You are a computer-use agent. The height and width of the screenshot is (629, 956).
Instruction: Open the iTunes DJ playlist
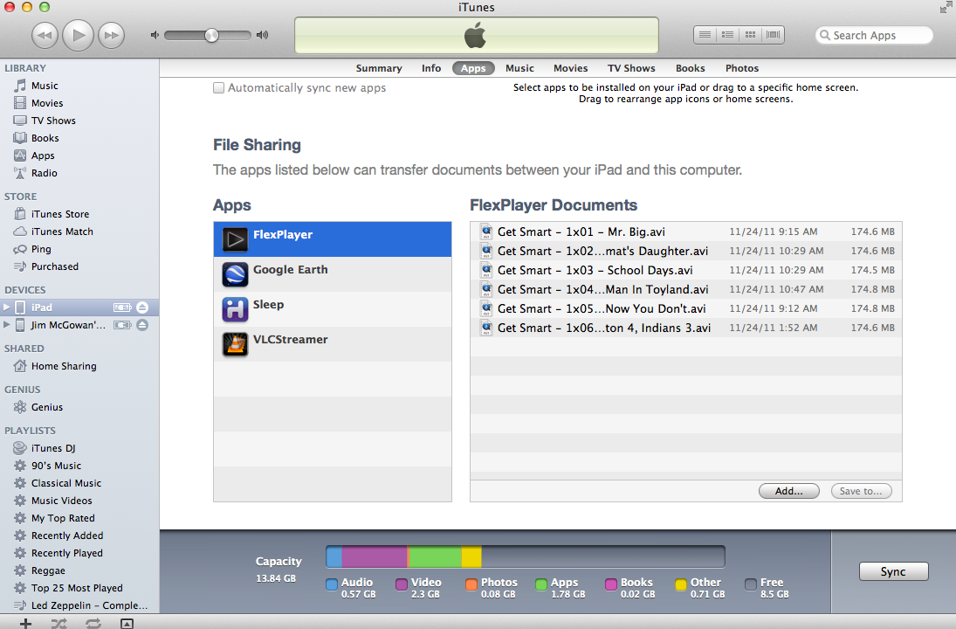[79, 448]
